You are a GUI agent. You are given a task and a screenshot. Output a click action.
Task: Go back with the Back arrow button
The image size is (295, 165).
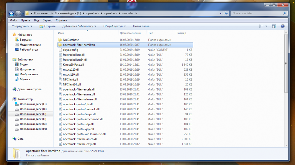pyautogui.click(x=12, y=13)
